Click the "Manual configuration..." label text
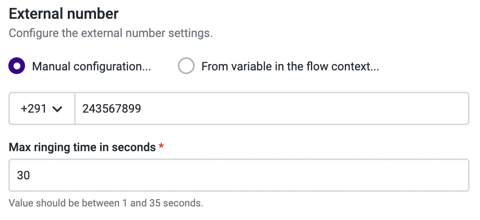 91,67
